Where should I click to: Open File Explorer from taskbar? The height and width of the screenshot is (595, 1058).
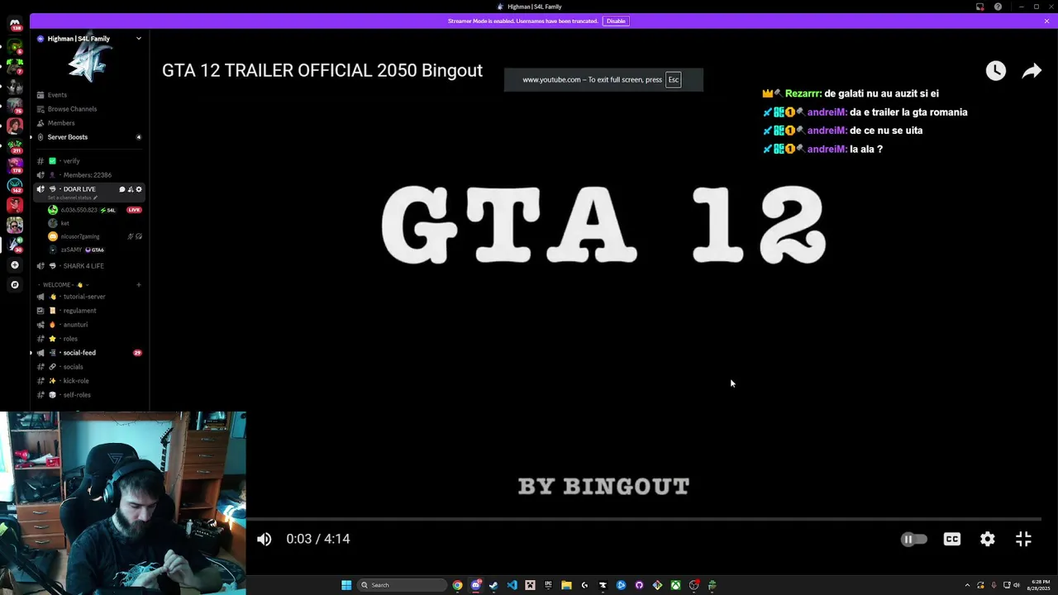(566, 585)
